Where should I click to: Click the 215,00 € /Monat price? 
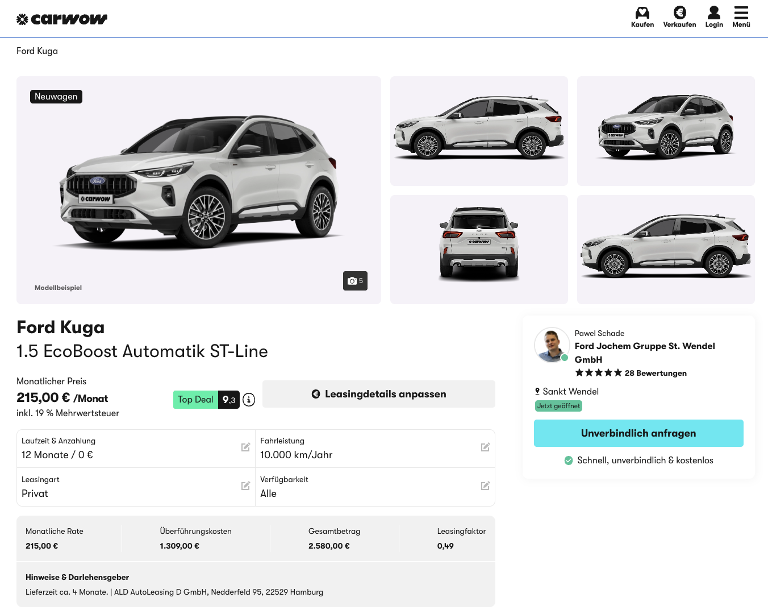pos(62,398)
